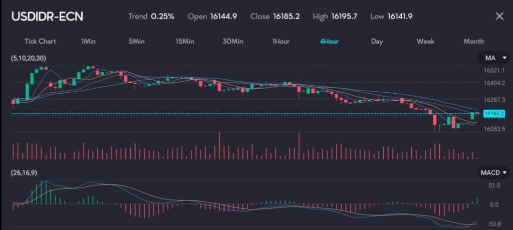Switch to the 15Min timeframe
The height and width of the screenshot is (230, 513).
184,41
